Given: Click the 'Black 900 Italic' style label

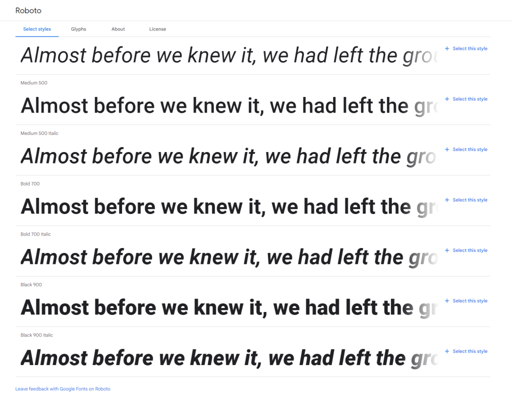Looking at the screenshot, I should click(x=36, y=335).
